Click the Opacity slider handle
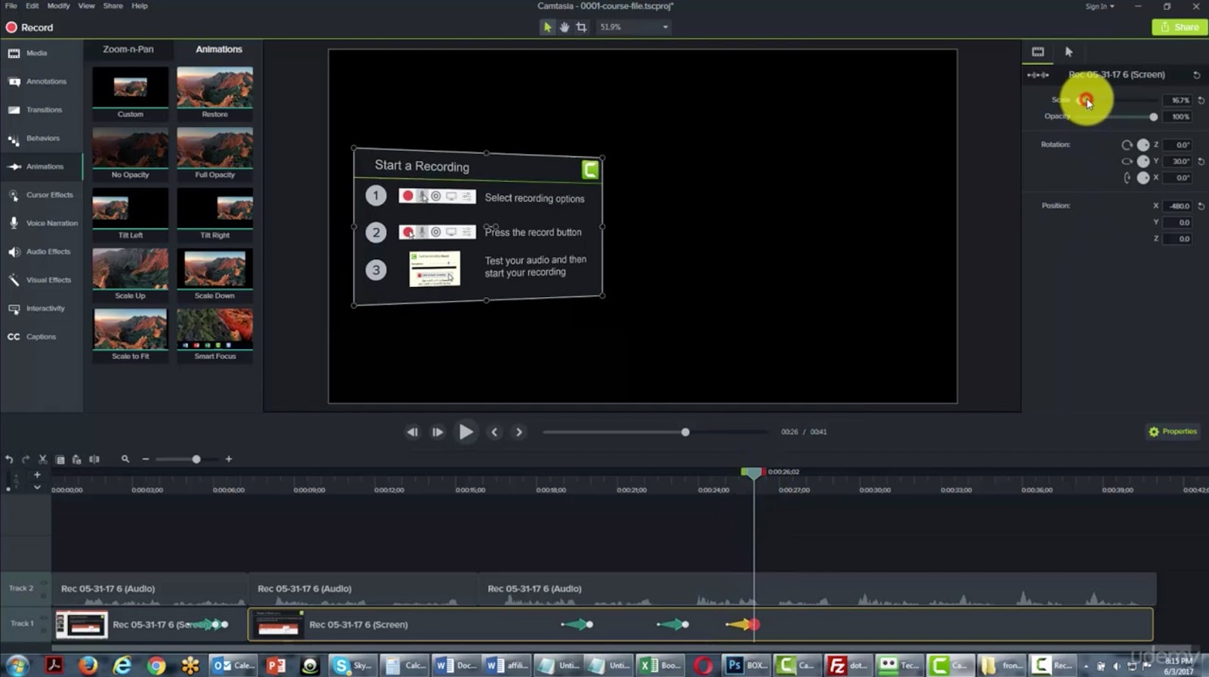Screen dimensions: 1209x677 click(x=1153, y=117)
